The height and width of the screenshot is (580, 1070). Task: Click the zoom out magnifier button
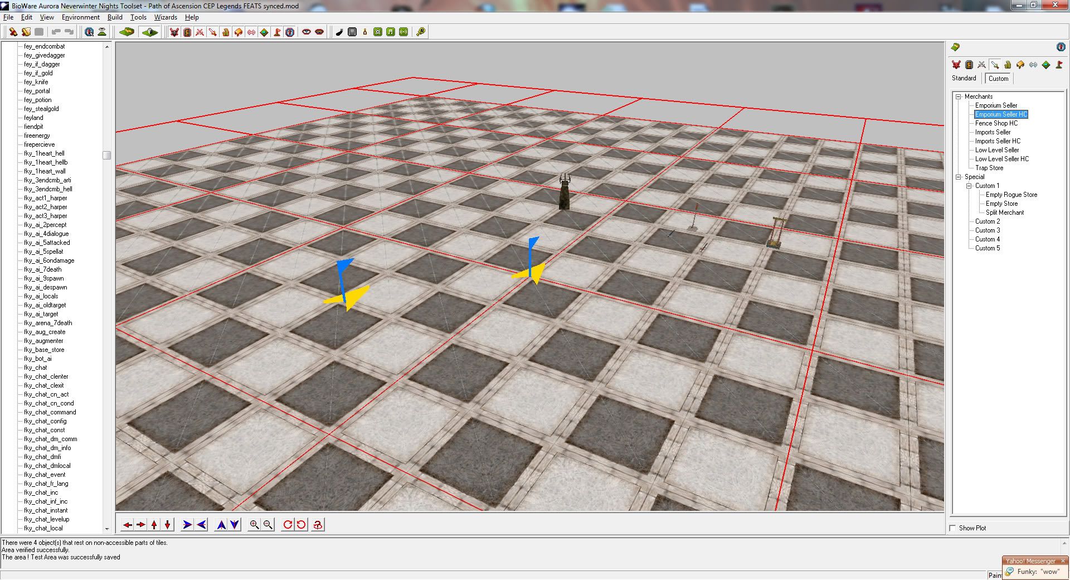click(x=268, y=525)
